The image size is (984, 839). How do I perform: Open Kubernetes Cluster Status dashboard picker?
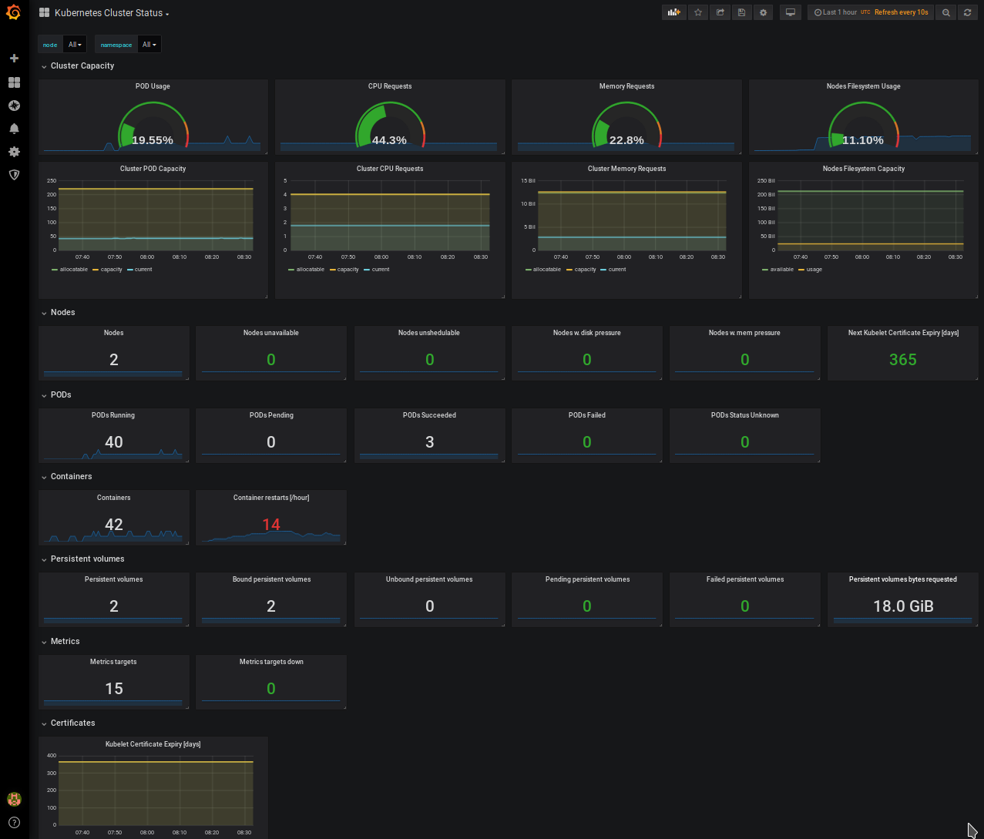pos(112,13)
